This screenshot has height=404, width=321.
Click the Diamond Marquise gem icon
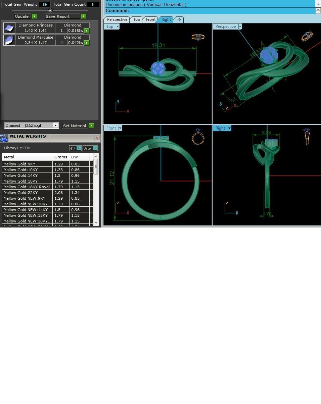9,40
